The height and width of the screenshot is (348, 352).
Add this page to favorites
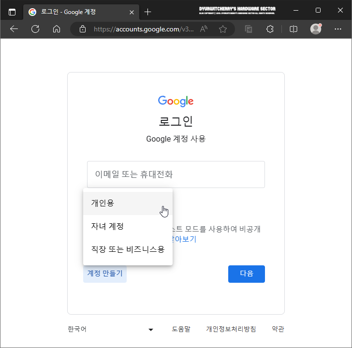[x=223, y=29]
